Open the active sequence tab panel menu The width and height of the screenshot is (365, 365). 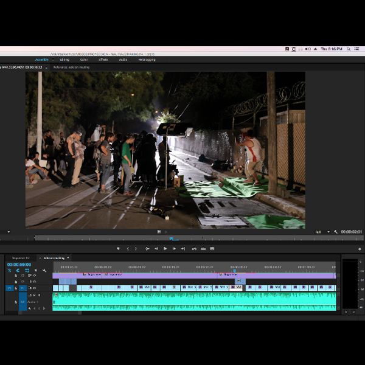coord(68,258)
